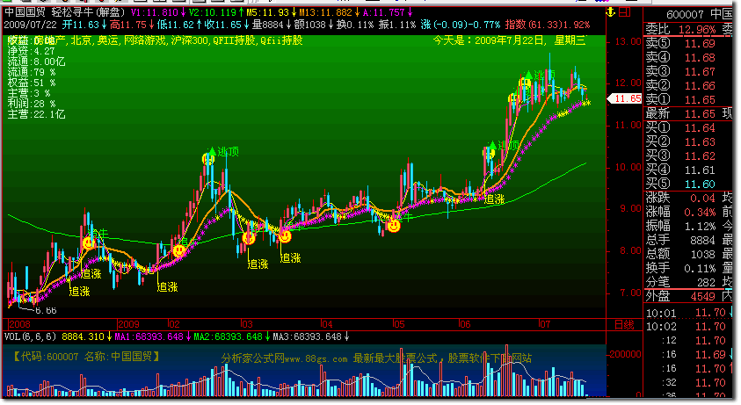Click the yellow anchor icon above the price axis
The height and width of the screenshot is (405, 741).
tap(611, 12)
